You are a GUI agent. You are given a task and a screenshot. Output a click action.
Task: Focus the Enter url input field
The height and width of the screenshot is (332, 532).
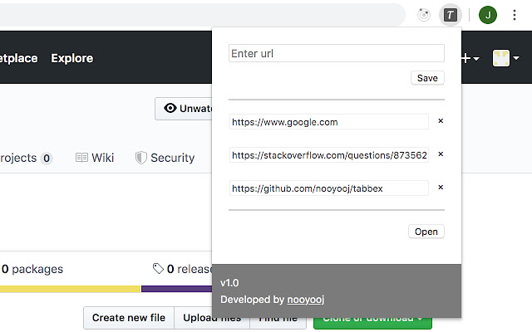(336, 53)
